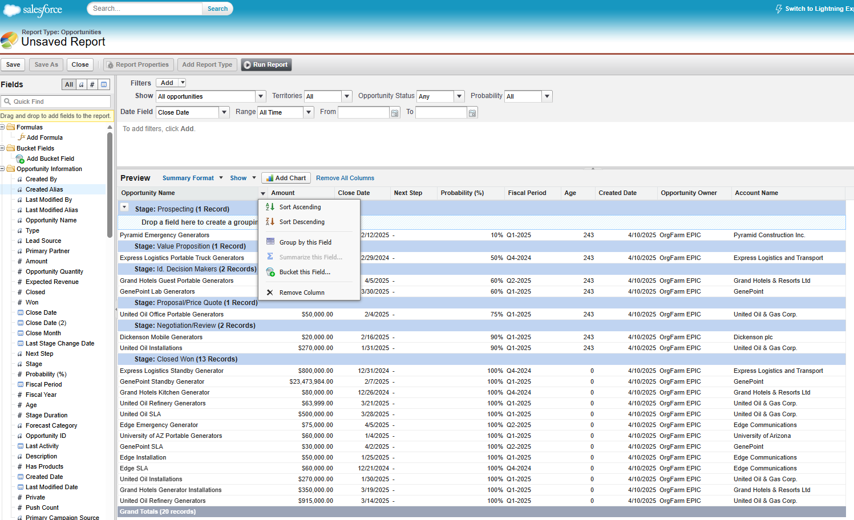Collapse the Stage: Prospecting group
854x520 pixels.
(124, 208)
